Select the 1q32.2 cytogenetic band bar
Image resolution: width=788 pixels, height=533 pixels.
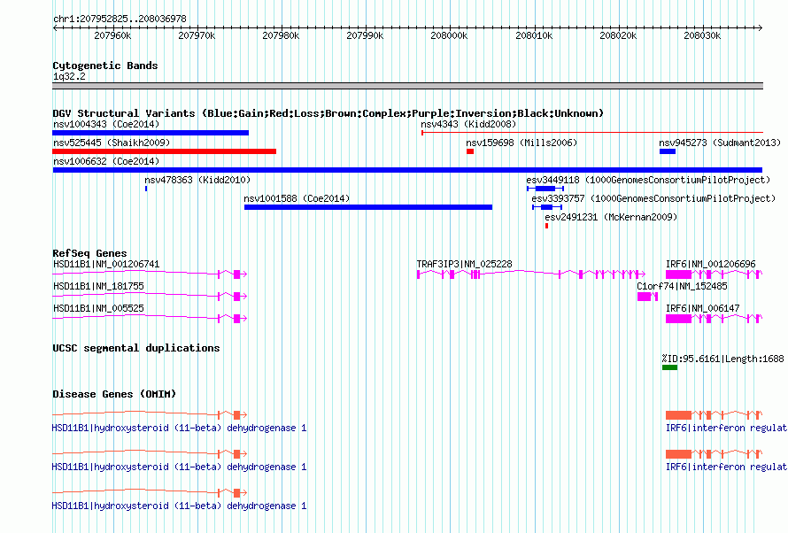tap(407, 86)
